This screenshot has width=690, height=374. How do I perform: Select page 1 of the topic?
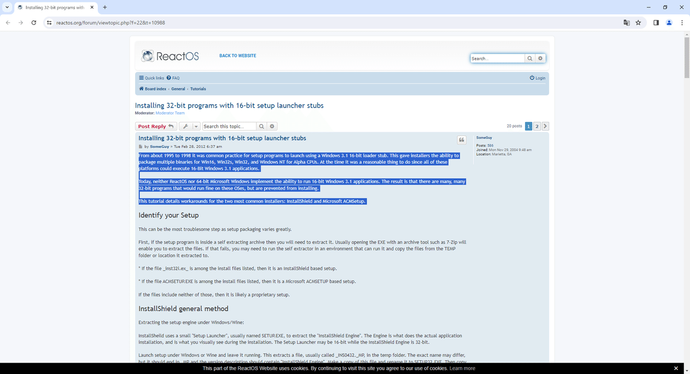coord(529,126)
